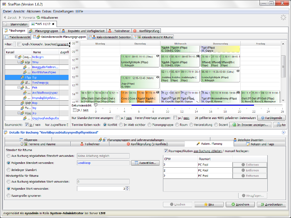
Task: Click expand icon on Lmbefgfchlpik Thursday 11:30 booking
Action: pos(238,71)
